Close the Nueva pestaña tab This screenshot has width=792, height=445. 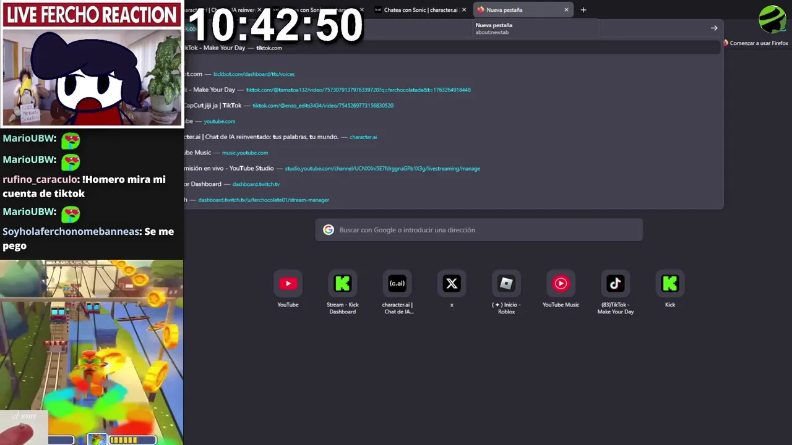[566, 10]
